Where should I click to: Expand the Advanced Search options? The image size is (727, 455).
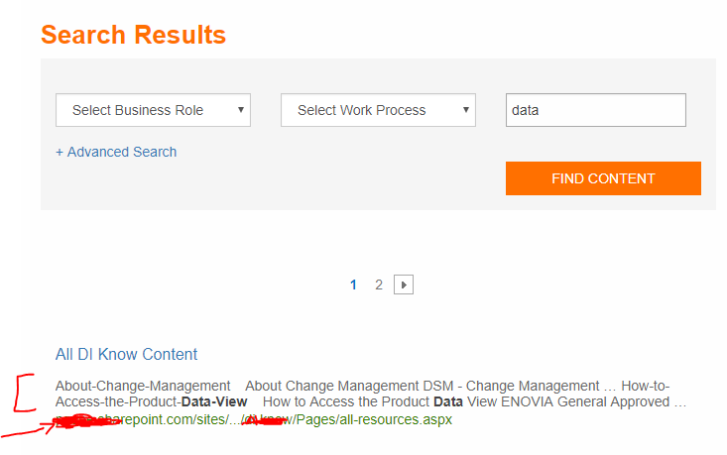point(116,152)
